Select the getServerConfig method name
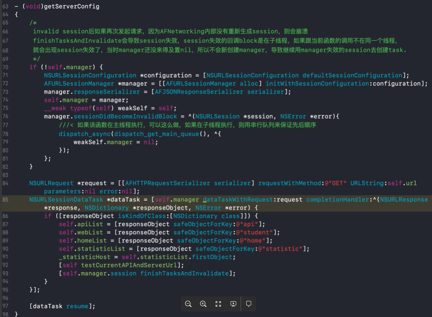The width and height of the screenshot is (432, 317). [x=72, y=6]
